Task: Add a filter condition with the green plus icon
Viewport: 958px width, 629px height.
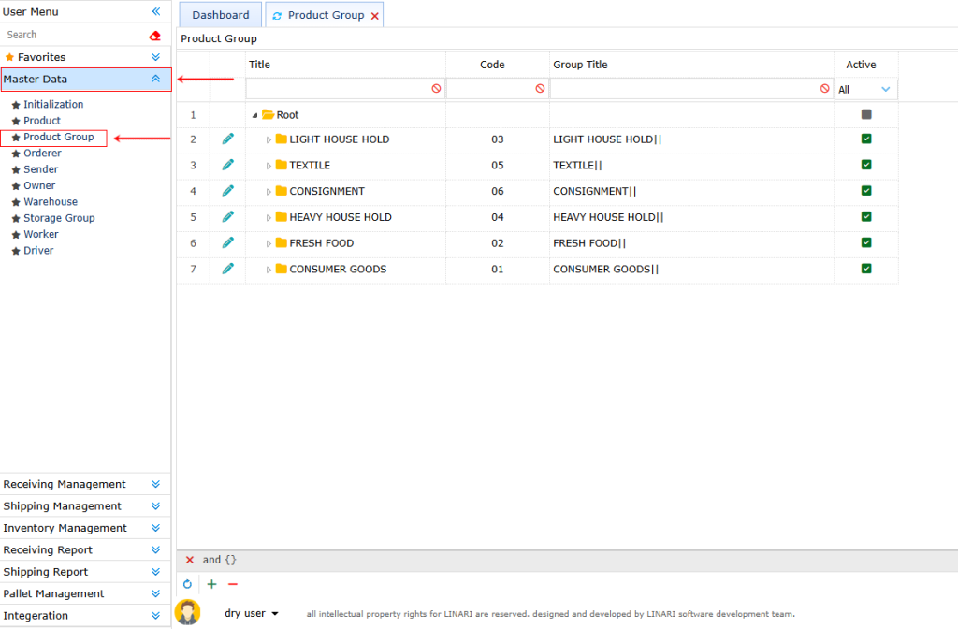Action: pos(211,584)
